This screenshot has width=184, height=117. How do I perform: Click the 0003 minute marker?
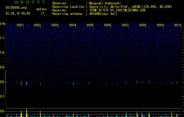[55, 25]
